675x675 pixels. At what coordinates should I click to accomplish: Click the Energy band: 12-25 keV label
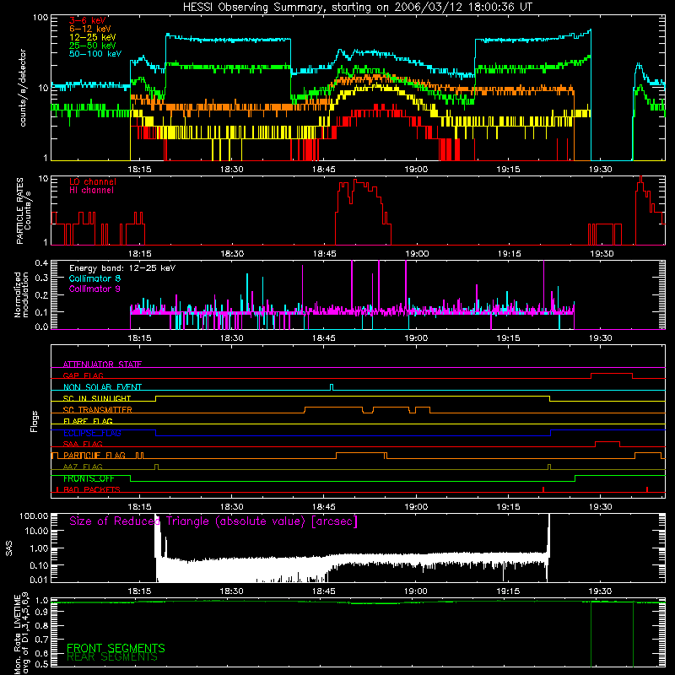pyautogui.click(x=122, y=268)
